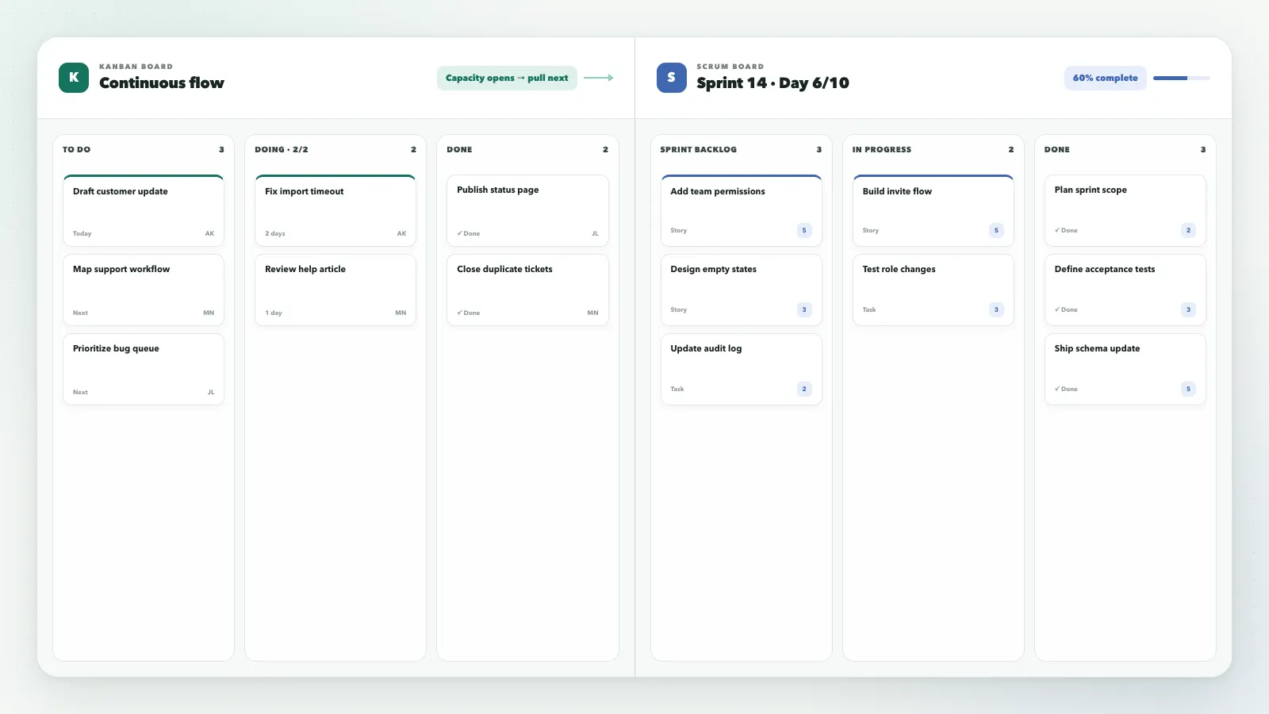Open the Add team permissions card
The height and width of the screenshot is (714, 1269).
coord(742,210)
